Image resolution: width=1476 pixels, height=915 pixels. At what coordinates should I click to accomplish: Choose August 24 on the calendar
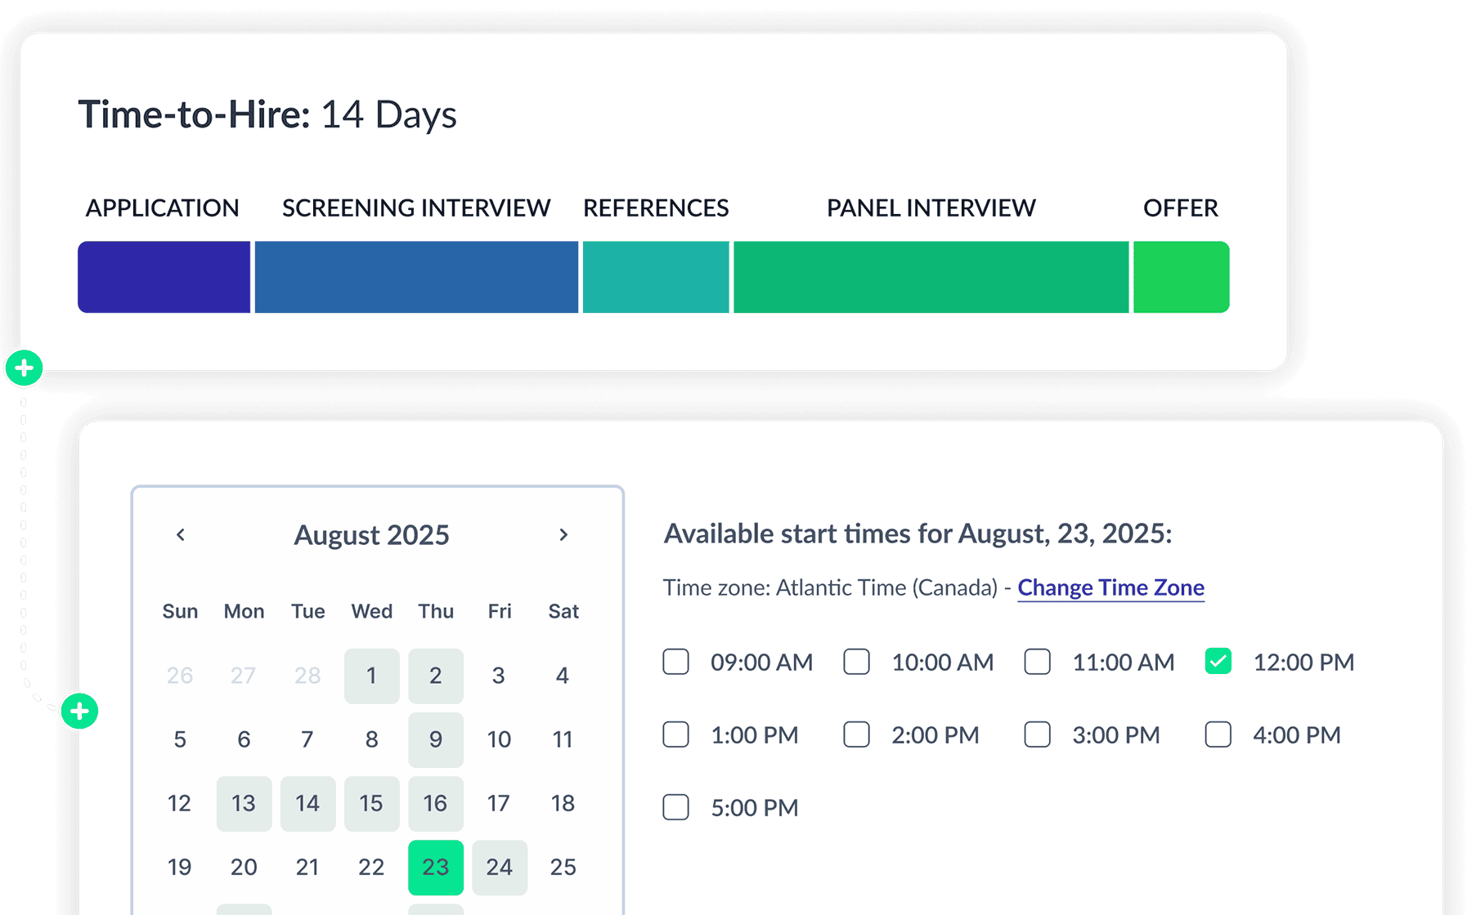pyautogui.click(x=500, y=868)
